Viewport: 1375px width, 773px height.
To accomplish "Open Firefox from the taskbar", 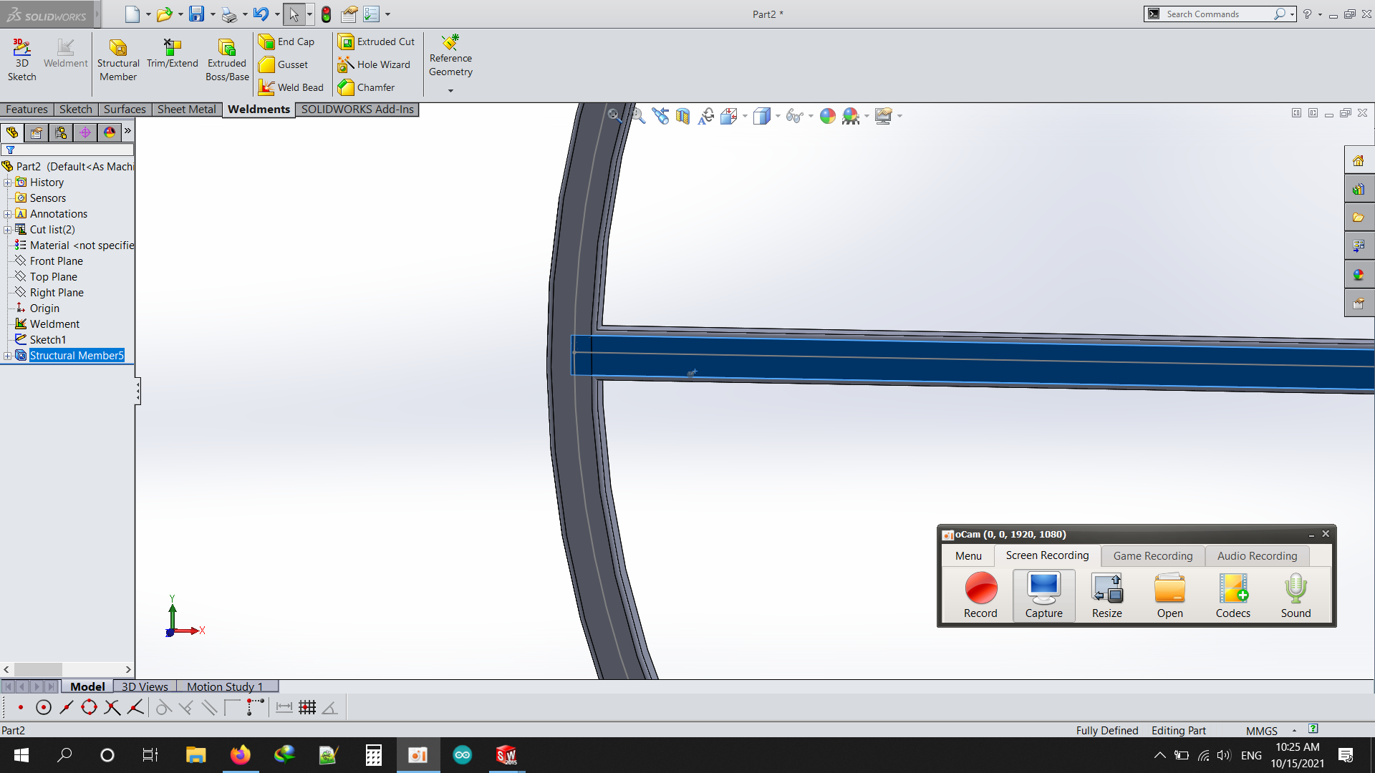I will coord(240,755).
